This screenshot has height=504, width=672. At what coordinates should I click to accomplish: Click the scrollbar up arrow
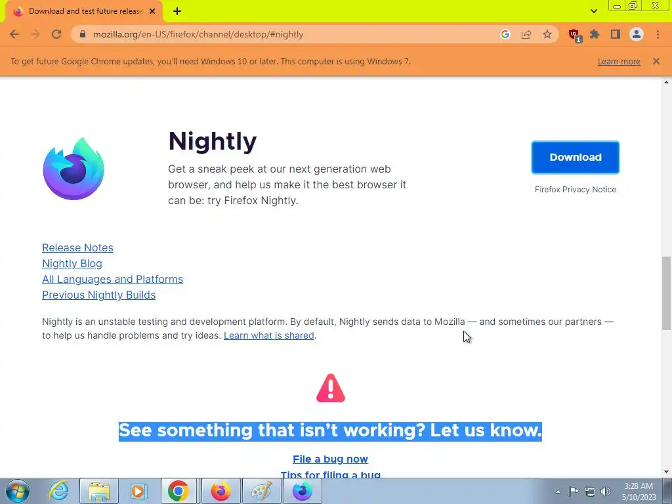tap(666, 82)
